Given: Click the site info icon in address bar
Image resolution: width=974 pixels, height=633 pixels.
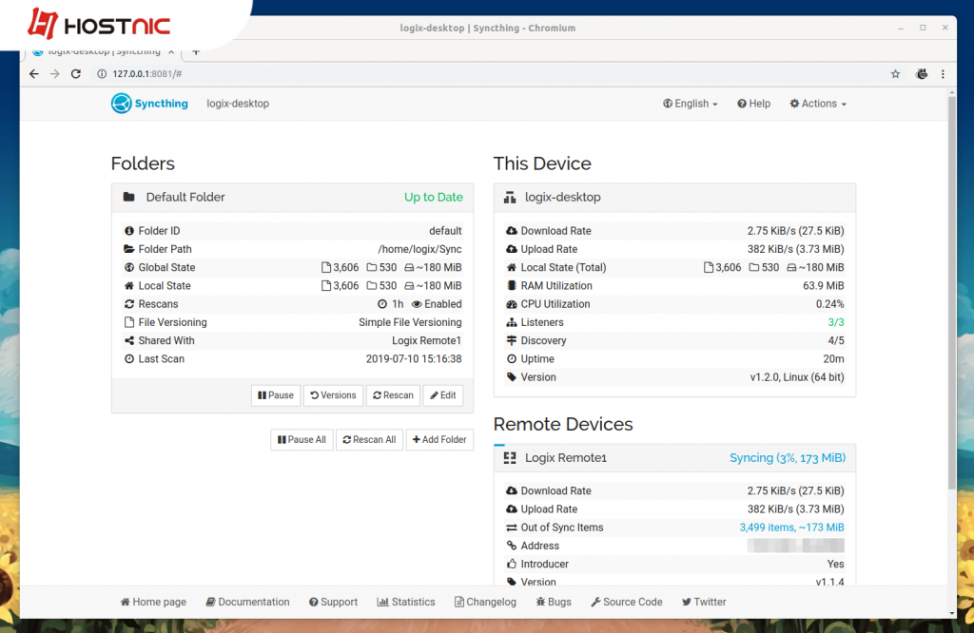Looking at the screenshot, I should (x=101, y=74).
